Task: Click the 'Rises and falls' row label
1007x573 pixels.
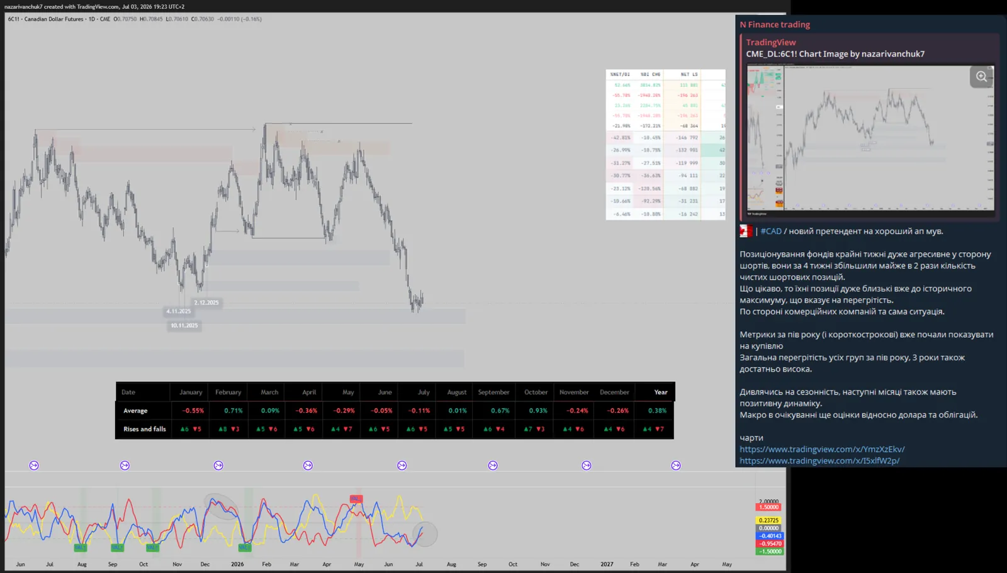Action: tap(145, 429)
